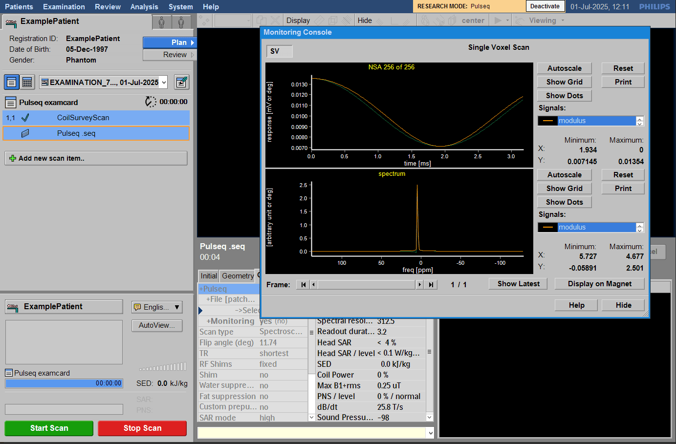Click the patient icon in lower status panel

point(13,307)
